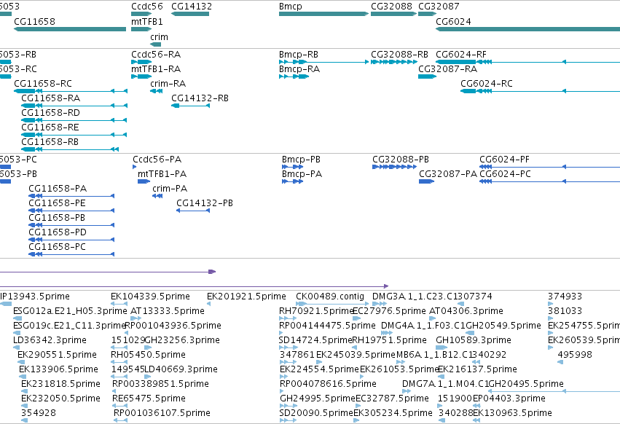Open EST RP004078616.5prime

(282, 391)
